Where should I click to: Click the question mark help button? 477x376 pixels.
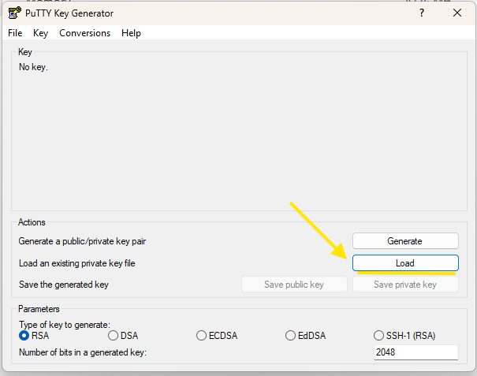pos(422,13)
